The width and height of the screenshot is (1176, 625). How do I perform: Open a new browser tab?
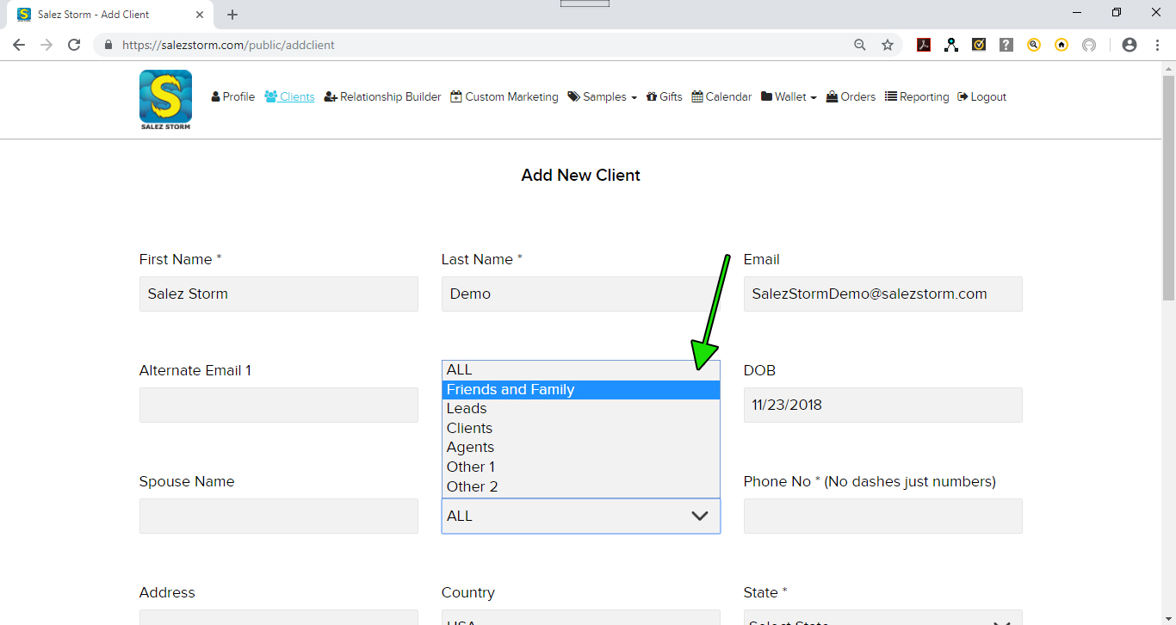232,15
